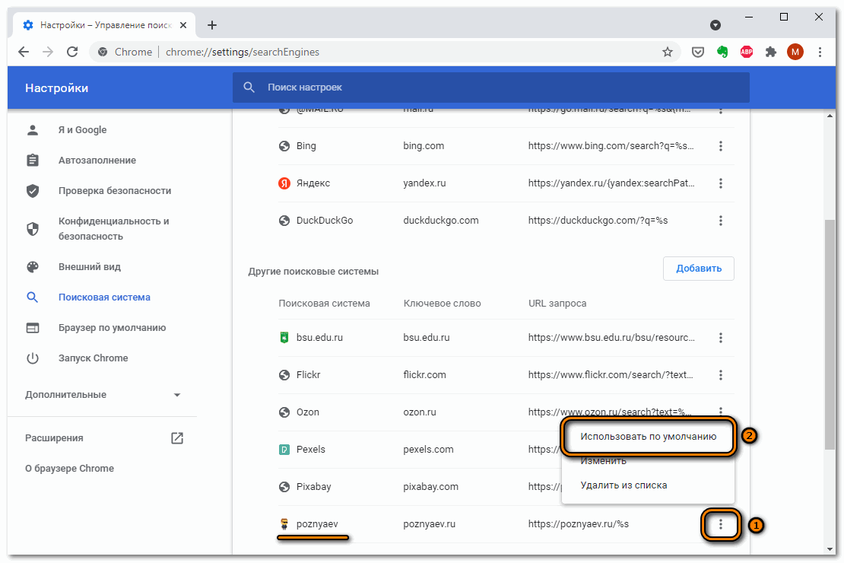This screenshot has width=844, height=563.
Task: Click the vertical scrollbar thumb
Action: coord(830,335)
